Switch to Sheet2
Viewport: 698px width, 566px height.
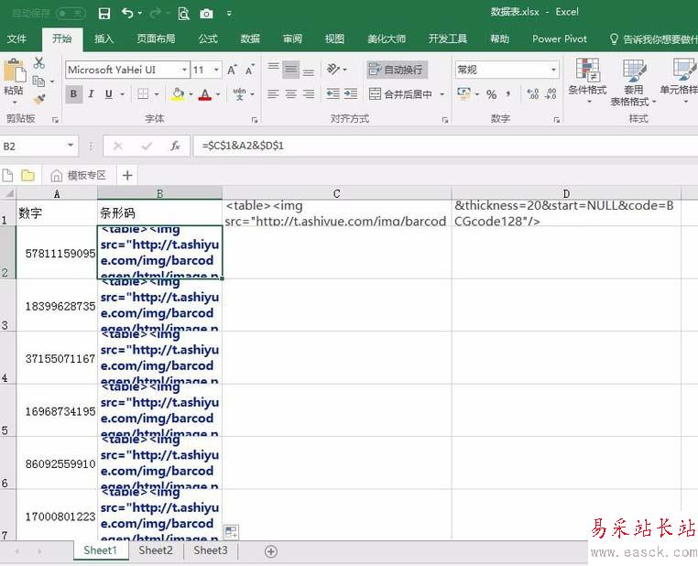pyautogui.click(x=156, y=550)
